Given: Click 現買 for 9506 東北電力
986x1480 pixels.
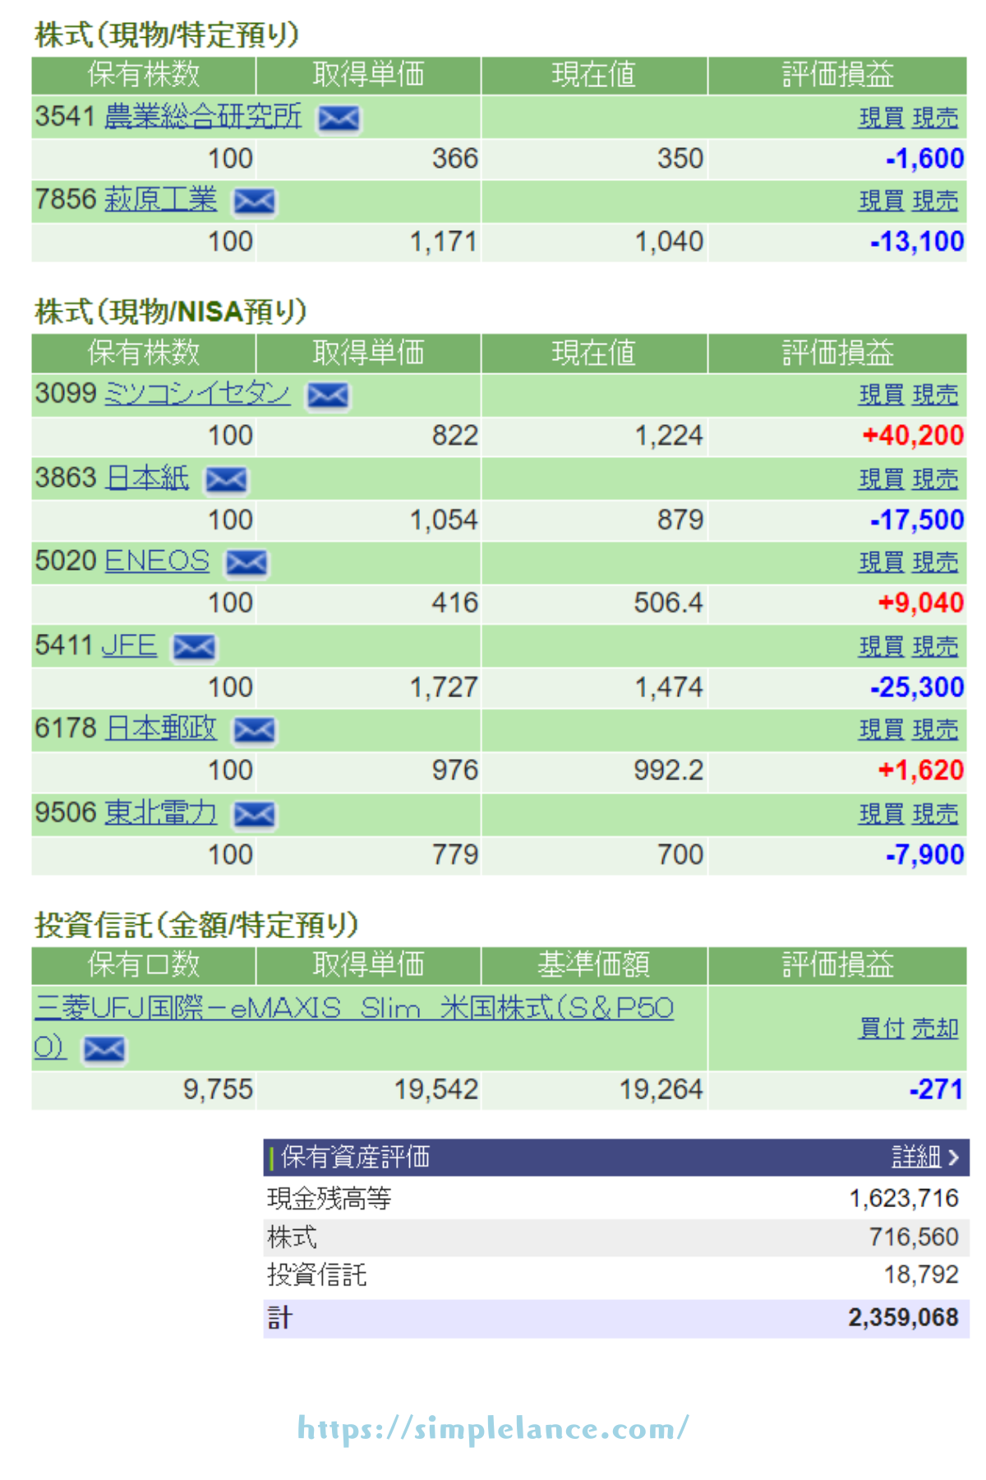Looking at the screenshot, I should click(x=881, y=814).
